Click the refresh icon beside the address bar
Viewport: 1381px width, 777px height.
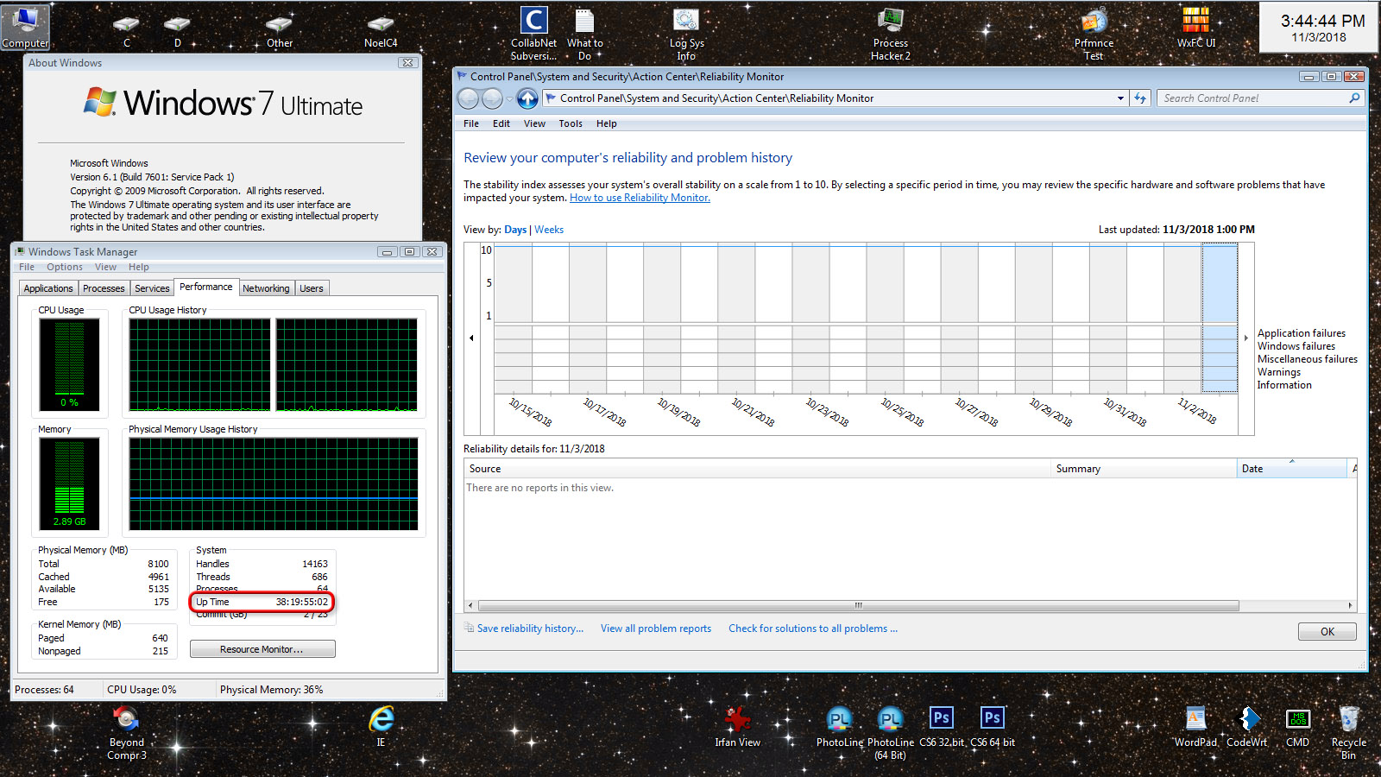pos(1140,98)
